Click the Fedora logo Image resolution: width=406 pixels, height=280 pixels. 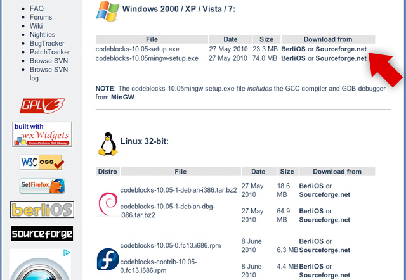click(x=108, y=259)
